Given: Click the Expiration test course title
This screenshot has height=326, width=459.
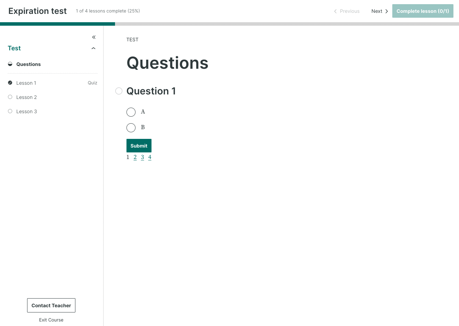Looking at the screenshot, I should point(38,11).
